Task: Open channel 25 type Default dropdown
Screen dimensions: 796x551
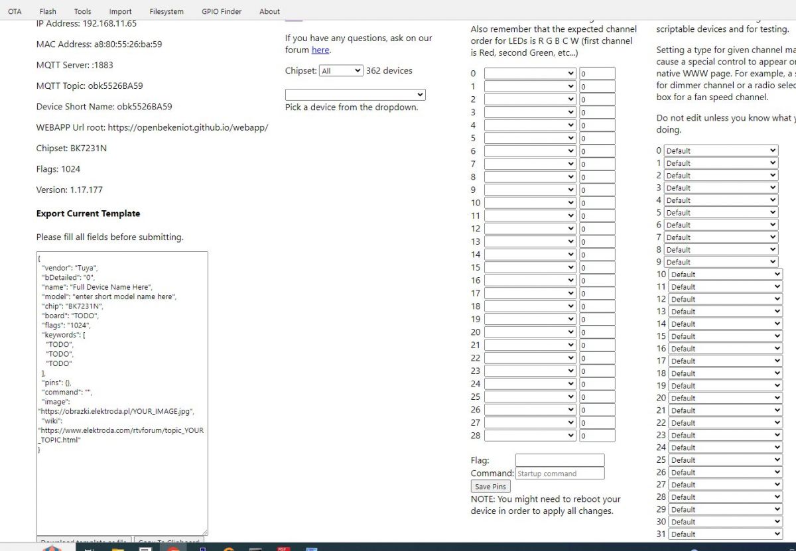Action: pos(725,459)
